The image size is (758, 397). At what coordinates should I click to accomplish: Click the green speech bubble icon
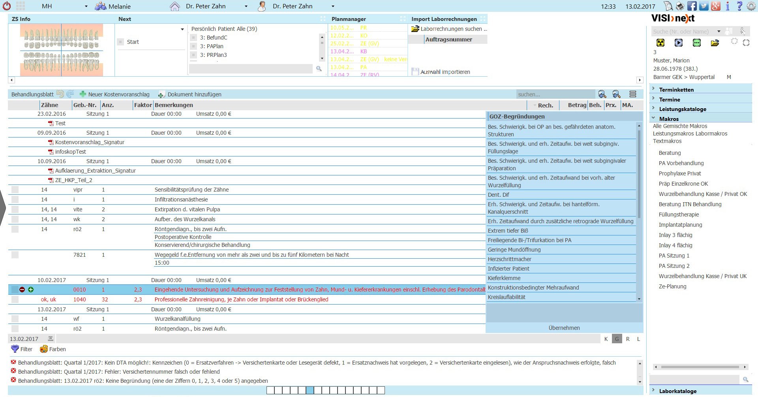[x=696, y=43]
